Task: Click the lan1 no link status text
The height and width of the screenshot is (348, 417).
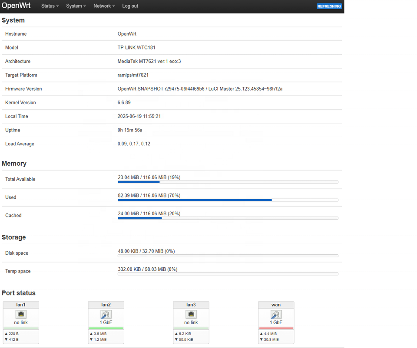Action: [21, 322]
